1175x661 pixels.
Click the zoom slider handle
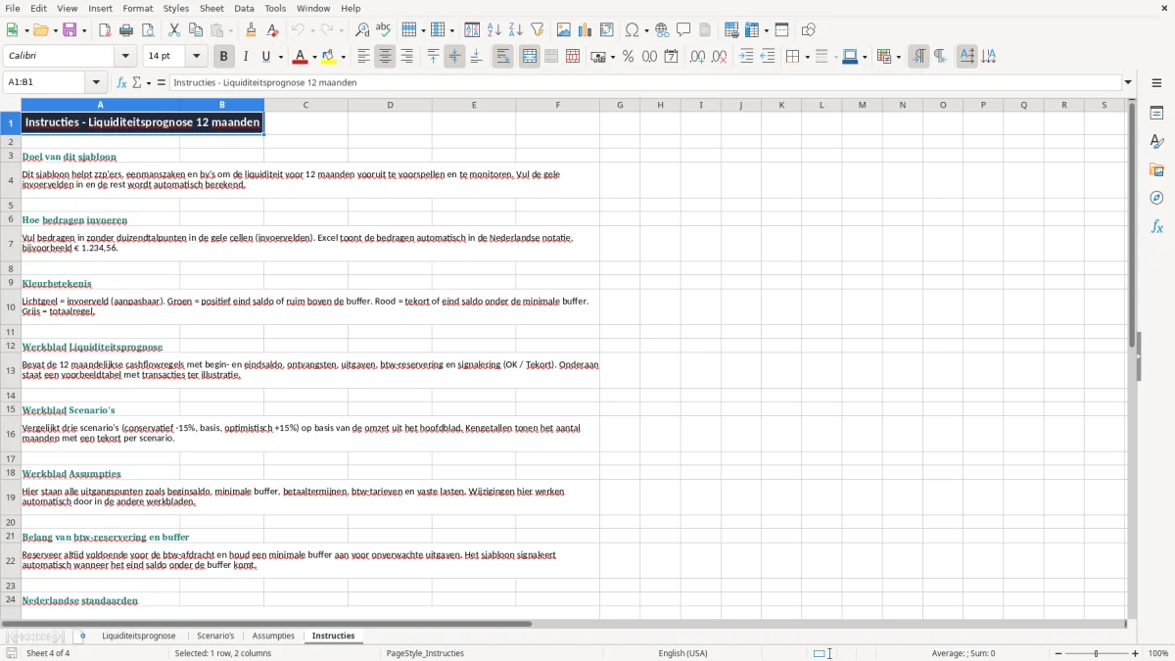tap(1096, 653)
